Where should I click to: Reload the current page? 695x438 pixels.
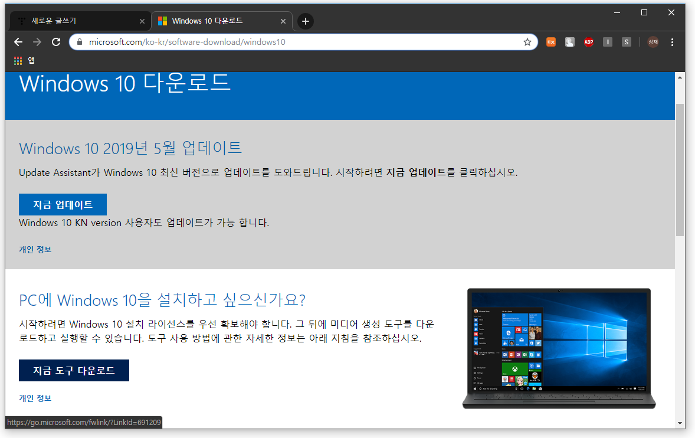pyautogui.click(x=56, y=42)
